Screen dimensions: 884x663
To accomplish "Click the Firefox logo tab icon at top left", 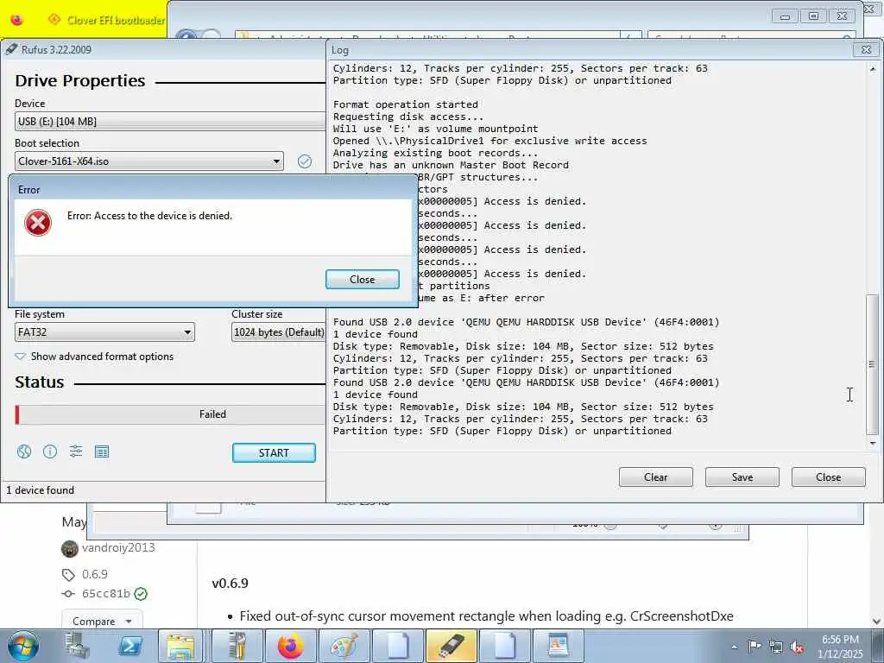I will (x=16, y=20).
